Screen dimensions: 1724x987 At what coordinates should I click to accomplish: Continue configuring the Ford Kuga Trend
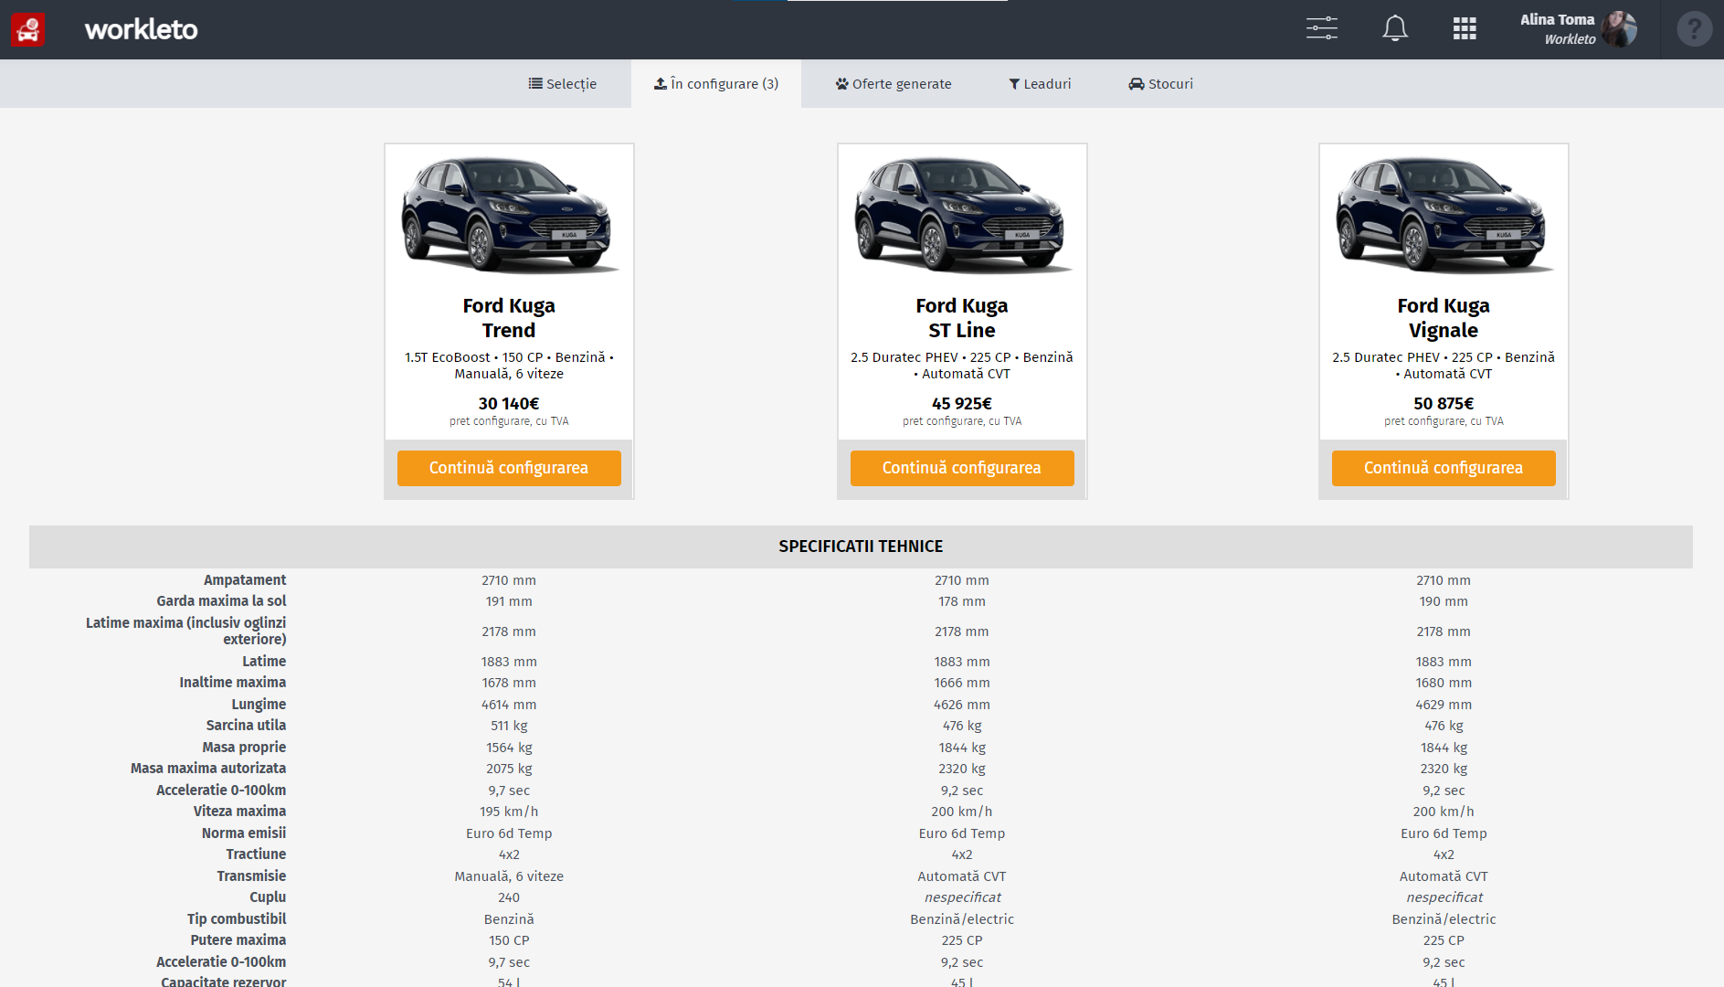click(x=509, y=468)
